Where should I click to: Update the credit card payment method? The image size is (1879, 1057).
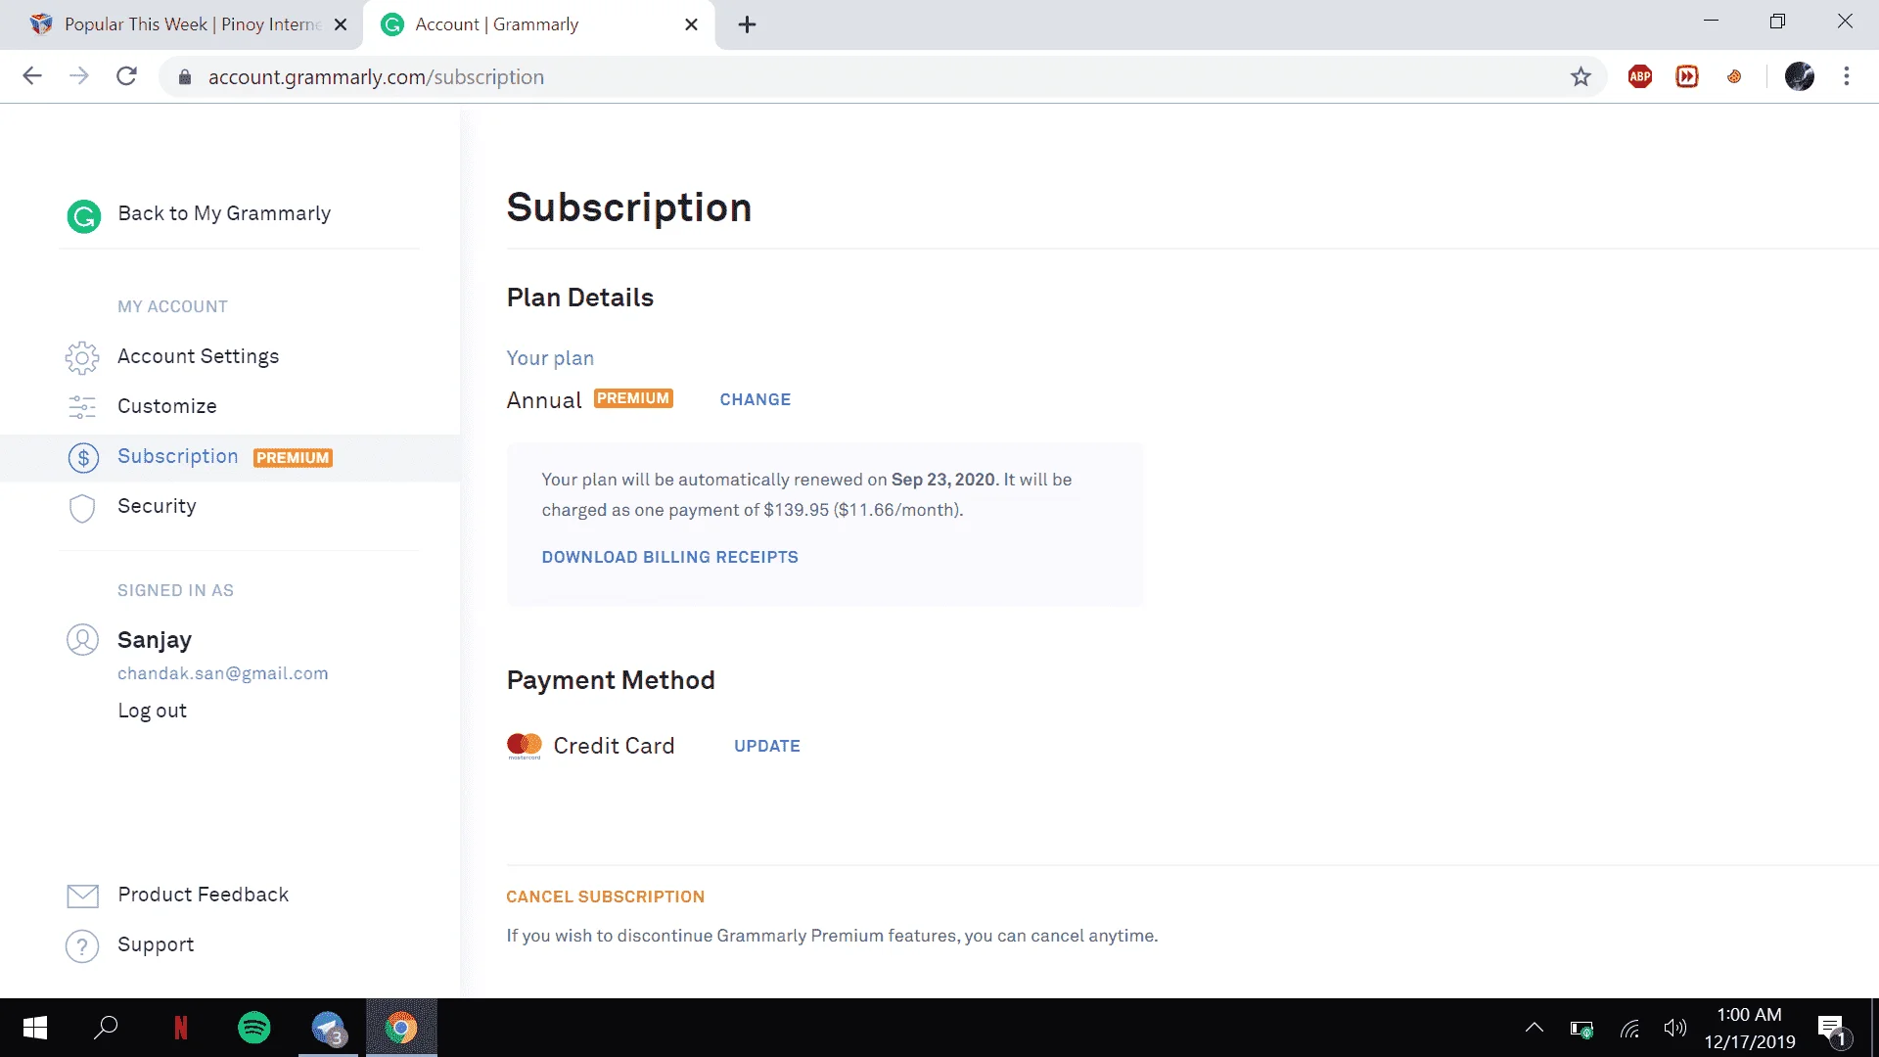[766, 746]
